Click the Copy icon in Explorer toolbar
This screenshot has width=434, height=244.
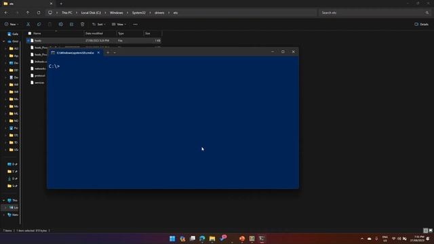[39, 24]
